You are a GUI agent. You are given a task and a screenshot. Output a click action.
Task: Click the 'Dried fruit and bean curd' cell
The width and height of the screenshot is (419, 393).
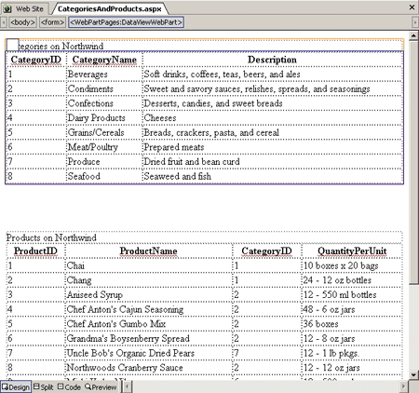pyautogui.click(x=273, y=162)
